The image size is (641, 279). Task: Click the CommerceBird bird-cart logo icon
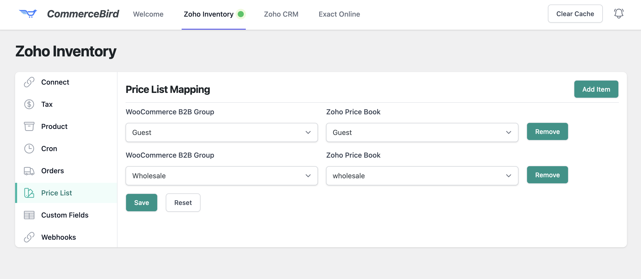point(28,14)
